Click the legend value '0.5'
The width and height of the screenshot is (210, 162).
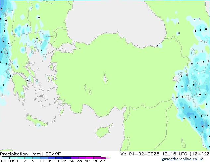[x=11, y=161]
